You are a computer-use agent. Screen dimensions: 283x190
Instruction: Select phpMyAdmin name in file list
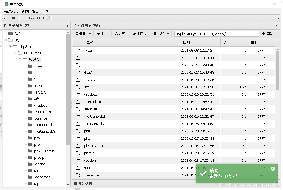pyautogui.click(x=94, y=146)
